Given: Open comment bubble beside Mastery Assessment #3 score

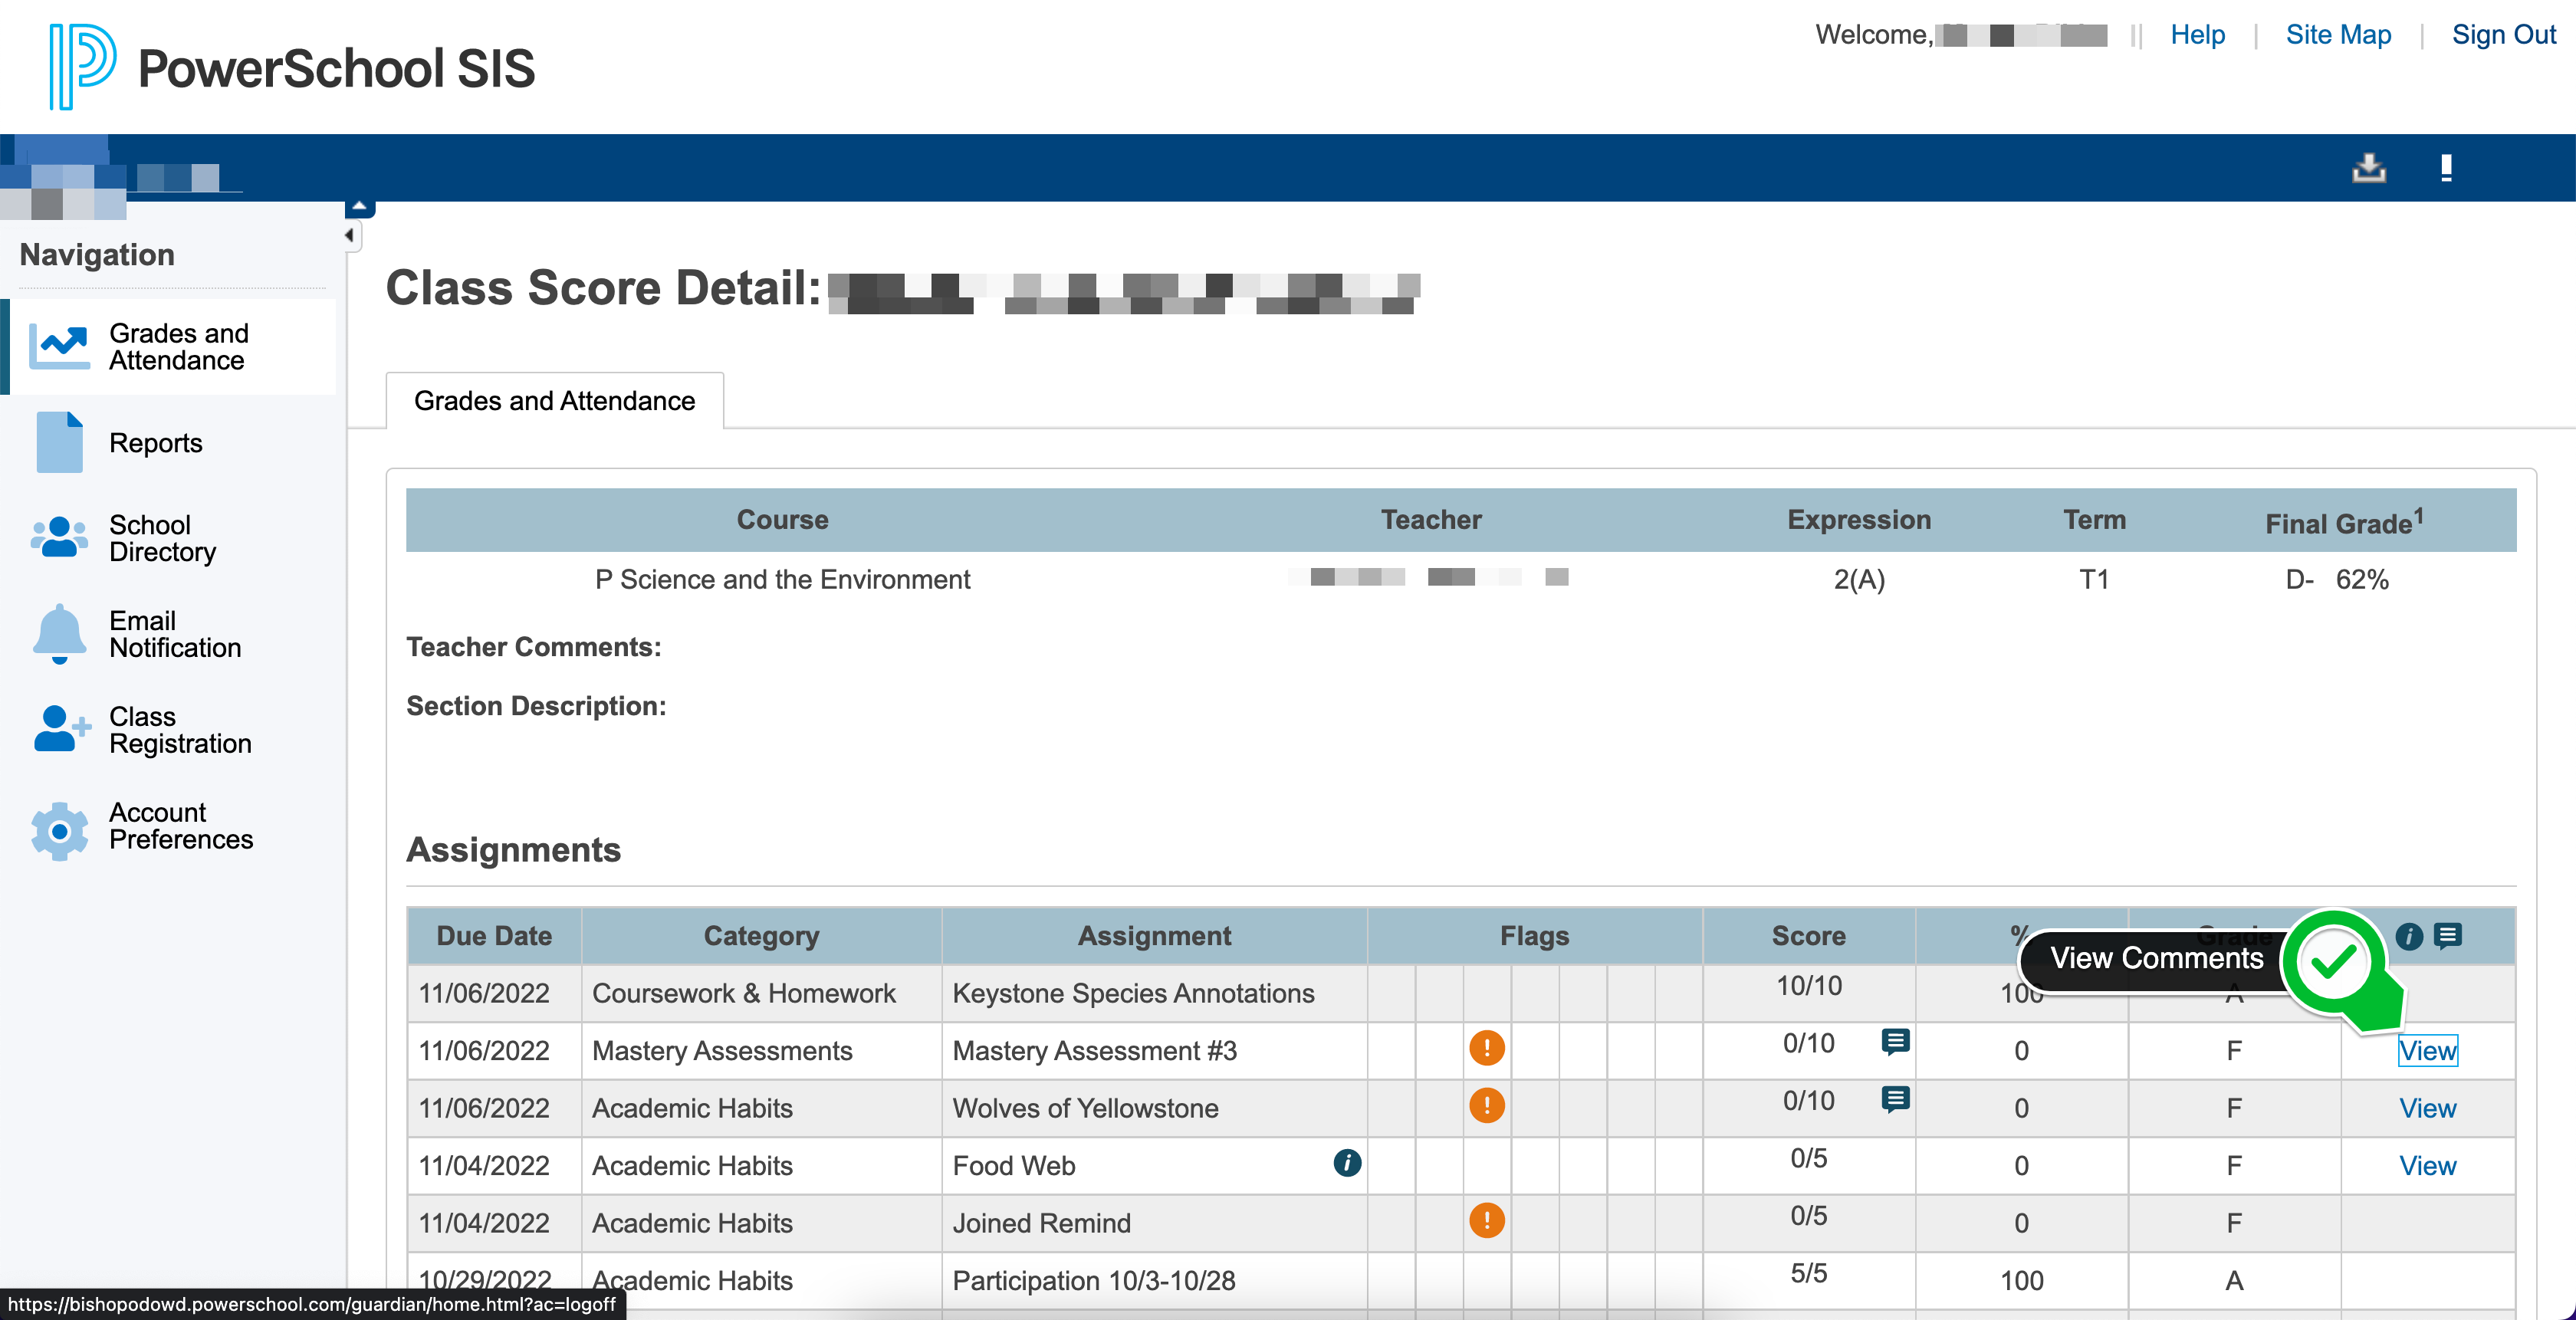Looking at the screenshot, I should [x=1895, y=1042].
